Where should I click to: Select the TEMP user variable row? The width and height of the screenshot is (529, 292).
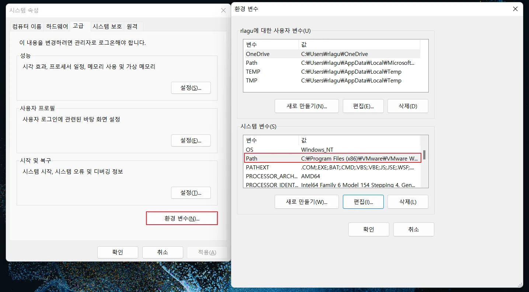tap(331, 72)
